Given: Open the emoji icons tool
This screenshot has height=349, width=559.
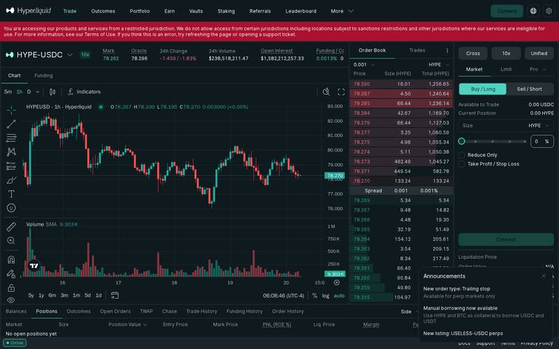Looking at the screenshot, I should [x=11, y=207].
